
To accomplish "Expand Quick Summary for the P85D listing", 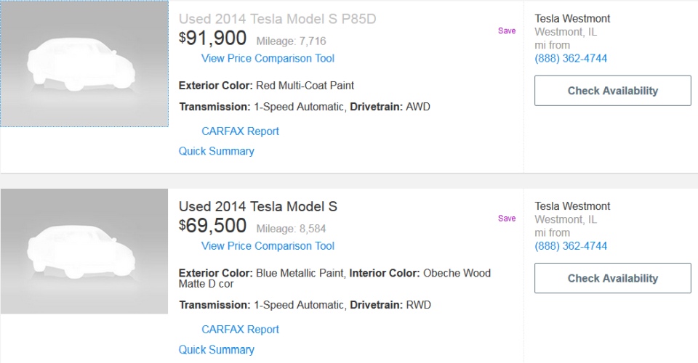I will click(217, 151).
